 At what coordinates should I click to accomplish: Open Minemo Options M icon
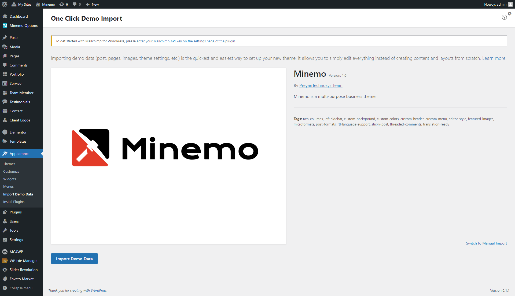coord(5,25)
